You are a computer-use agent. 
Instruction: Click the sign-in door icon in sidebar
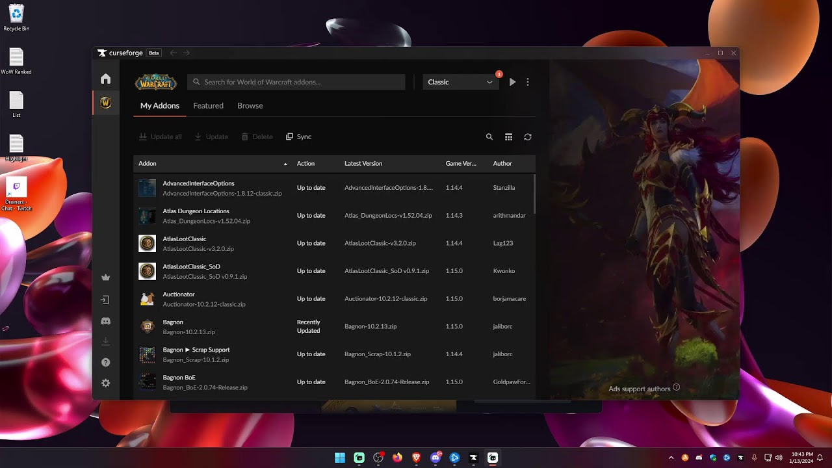(105, 300)
